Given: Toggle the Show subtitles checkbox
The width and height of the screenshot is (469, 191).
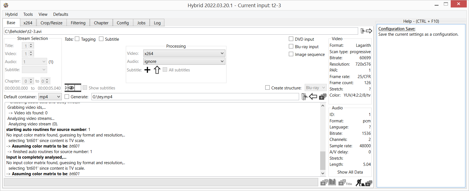Looking at the screenshot, I should [85, 88].
